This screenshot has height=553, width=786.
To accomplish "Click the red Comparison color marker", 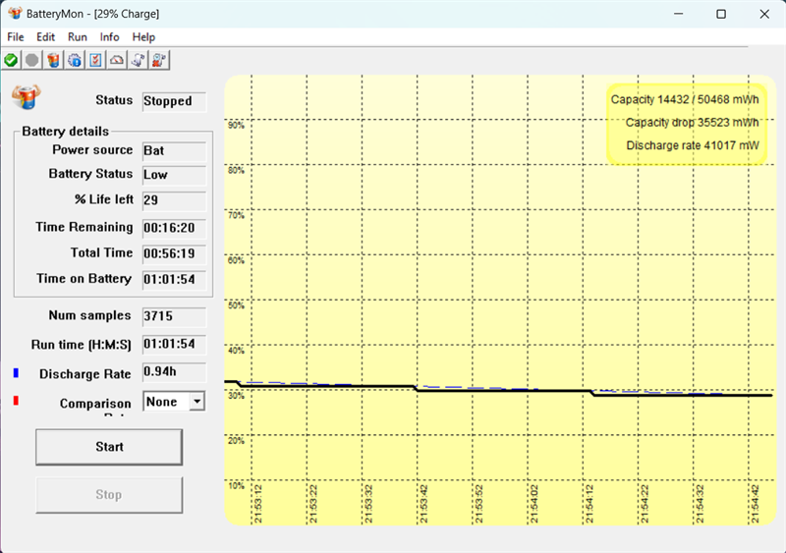I will click(16, 401).
